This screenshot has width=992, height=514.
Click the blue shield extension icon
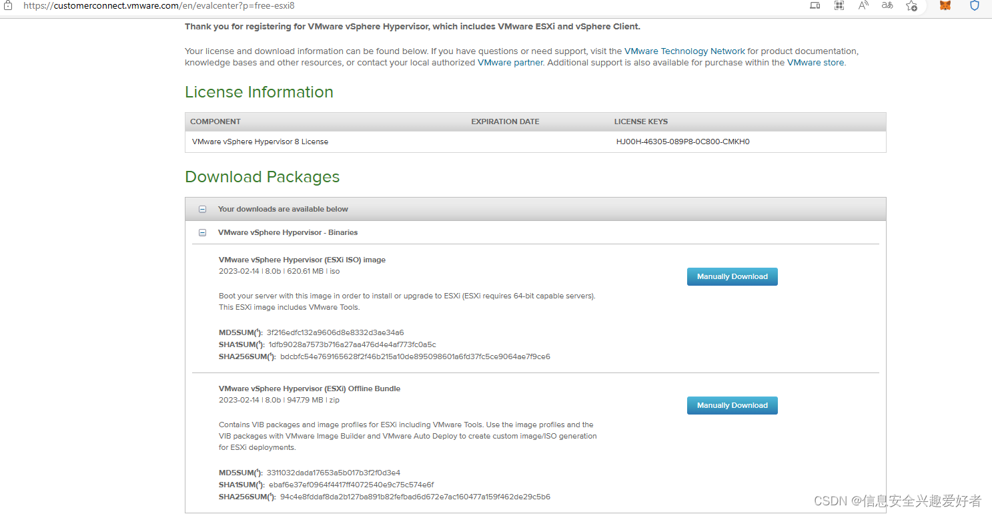pyautogui.click(x=975, y=5)
